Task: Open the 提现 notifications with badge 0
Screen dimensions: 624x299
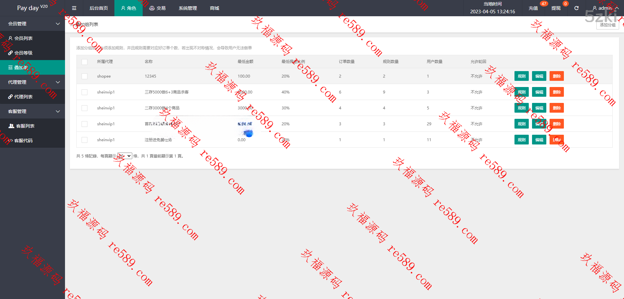Action: coord(556,8)
